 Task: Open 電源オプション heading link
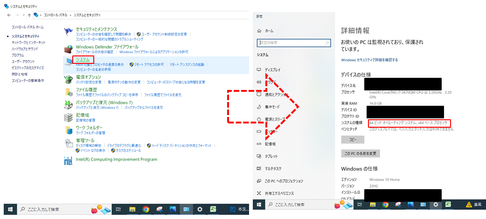88,77
